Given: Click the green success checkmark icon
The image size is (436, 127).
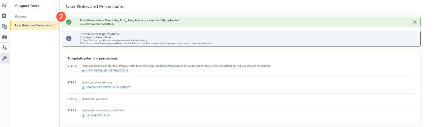Looking at the screenshot, I should [69, 22].
